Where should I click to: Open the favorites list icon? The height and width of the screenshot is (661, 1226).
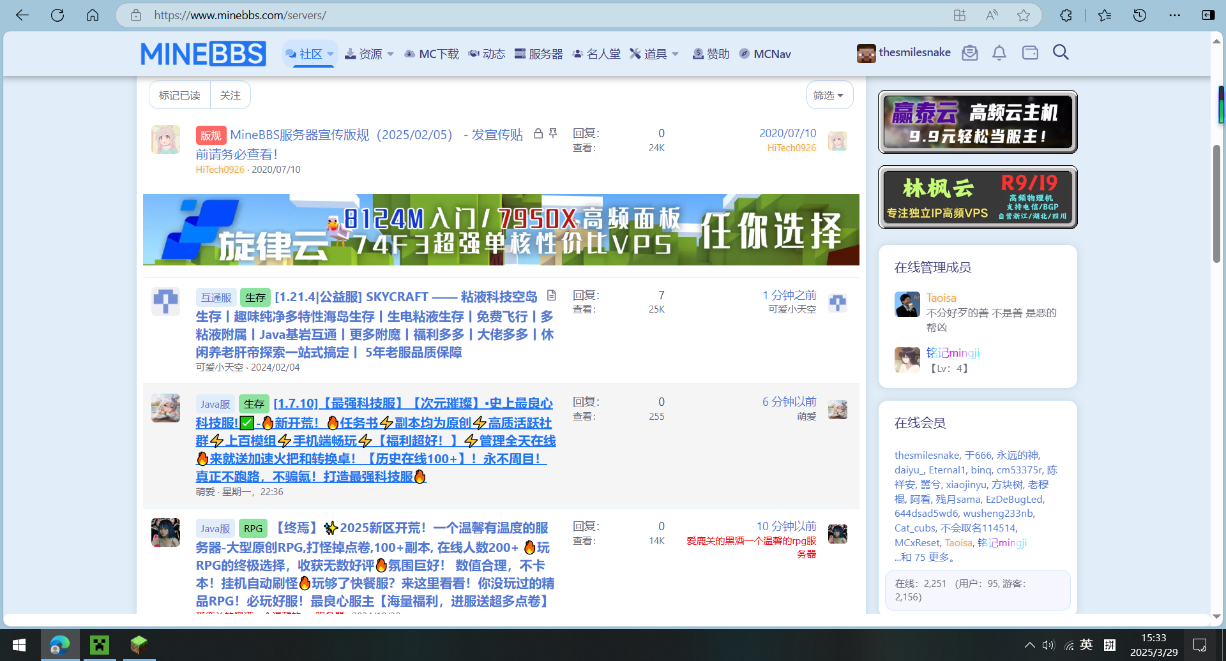click(1105, 15)
